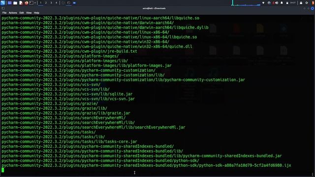
Task: Open the terminal Actions menu
Action: 13,13
